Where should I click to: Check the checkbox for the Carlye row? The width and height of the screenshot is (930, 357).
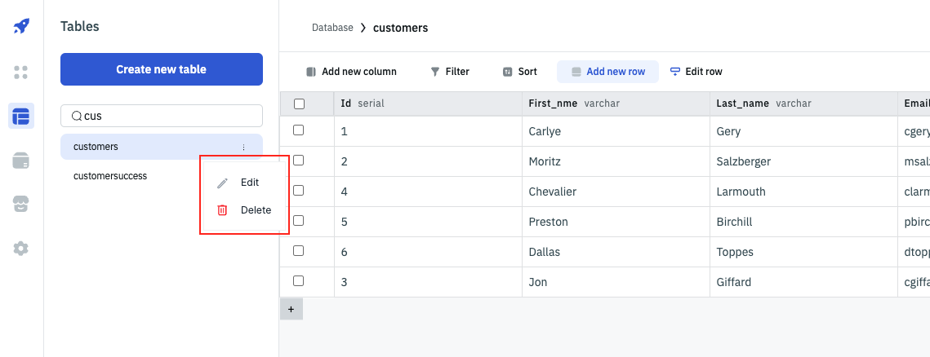pos(299,130)
